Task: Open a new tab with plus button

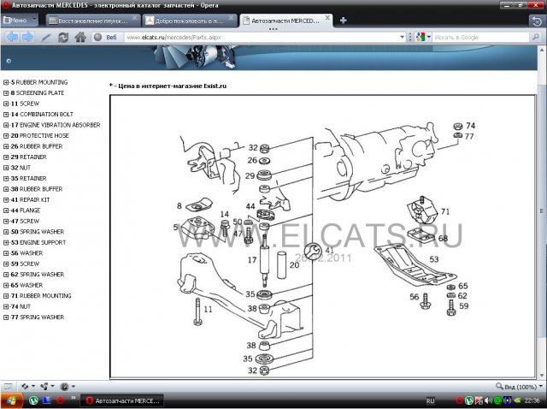Action: pos(344,21)
